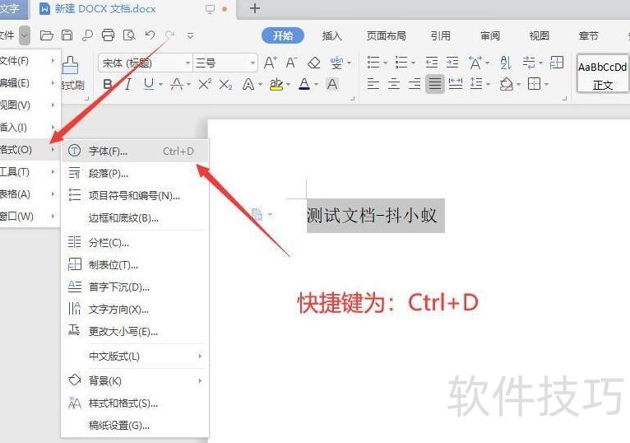Open 文字方向(X)... menu entry

(x=135, y=309)
